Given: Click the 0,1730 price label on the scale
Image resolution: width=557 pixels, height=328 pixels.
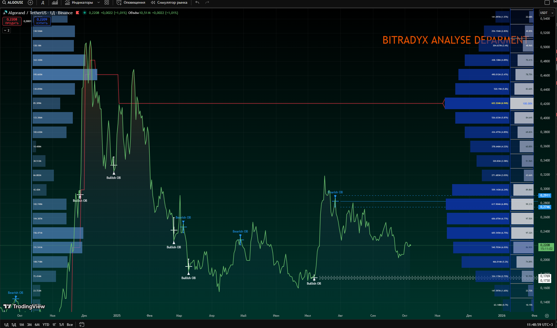Looking at the screenshot, I should pyautogui.click(x=545, y=280).
